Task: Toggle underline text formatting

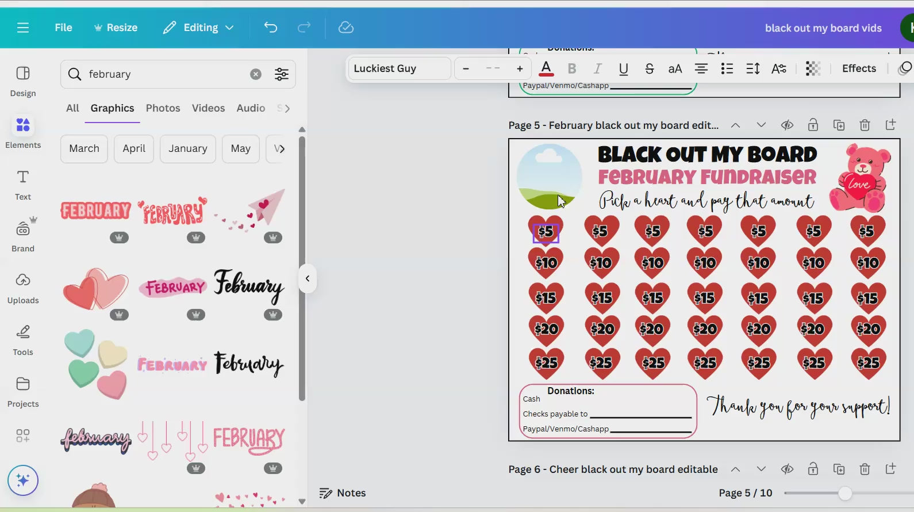Action: pos(623,68)
